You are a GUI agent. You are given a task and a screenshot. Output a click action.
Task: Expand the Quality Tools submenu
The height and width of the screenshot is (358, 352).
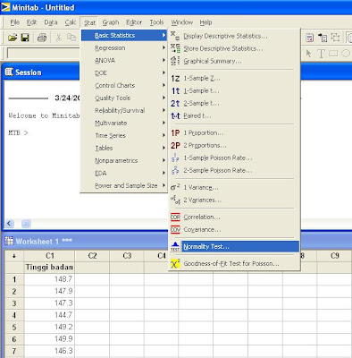(x=124, y=98)
